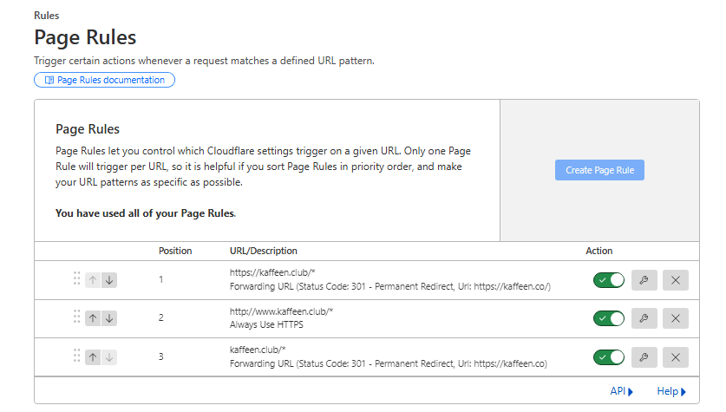Move rule 1 down with the down arrow
Viewport: 726px width, 412px height.
pyautogui.click(x=109, y=280)
